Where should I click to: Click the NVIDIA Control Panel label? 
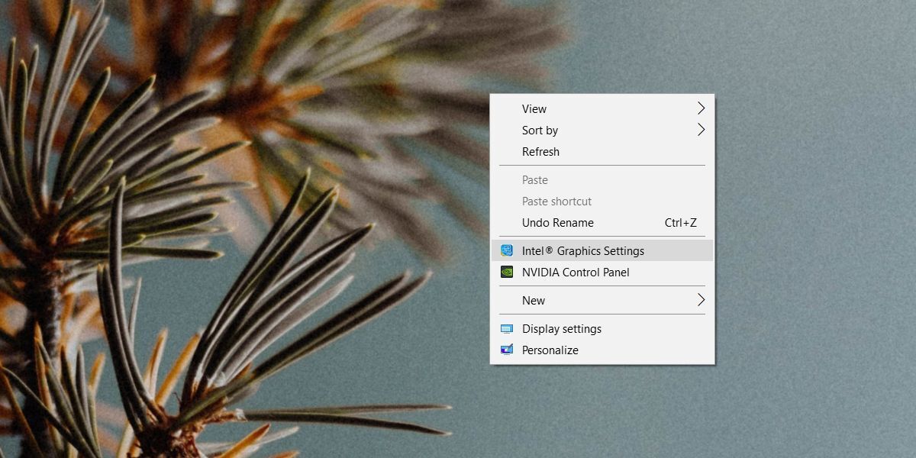(x=576, y=273)
